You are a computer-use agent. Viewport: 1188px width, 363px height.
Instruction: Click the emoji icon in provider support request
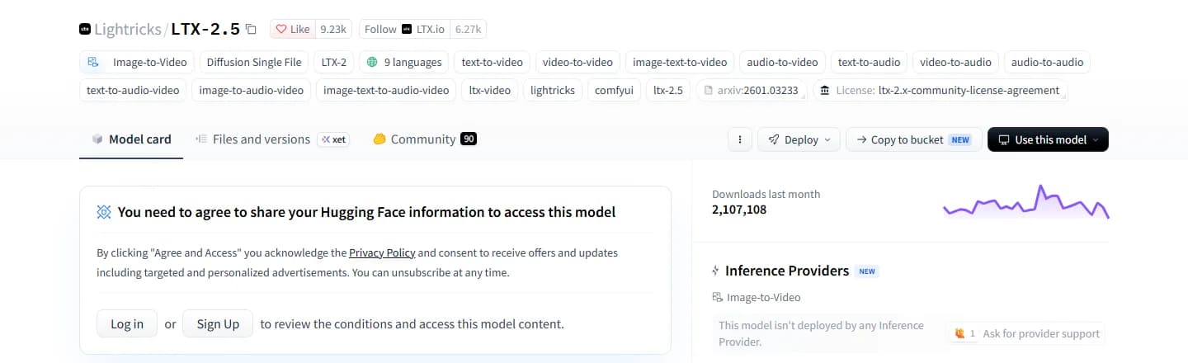959,333
